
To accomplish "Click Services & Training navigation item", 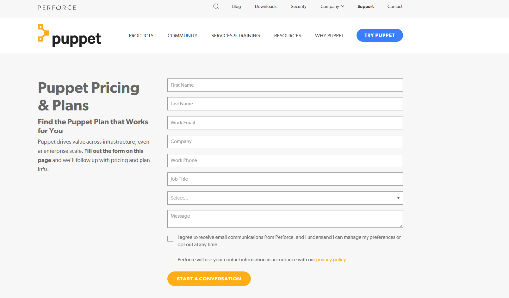I will coord(235,35).
